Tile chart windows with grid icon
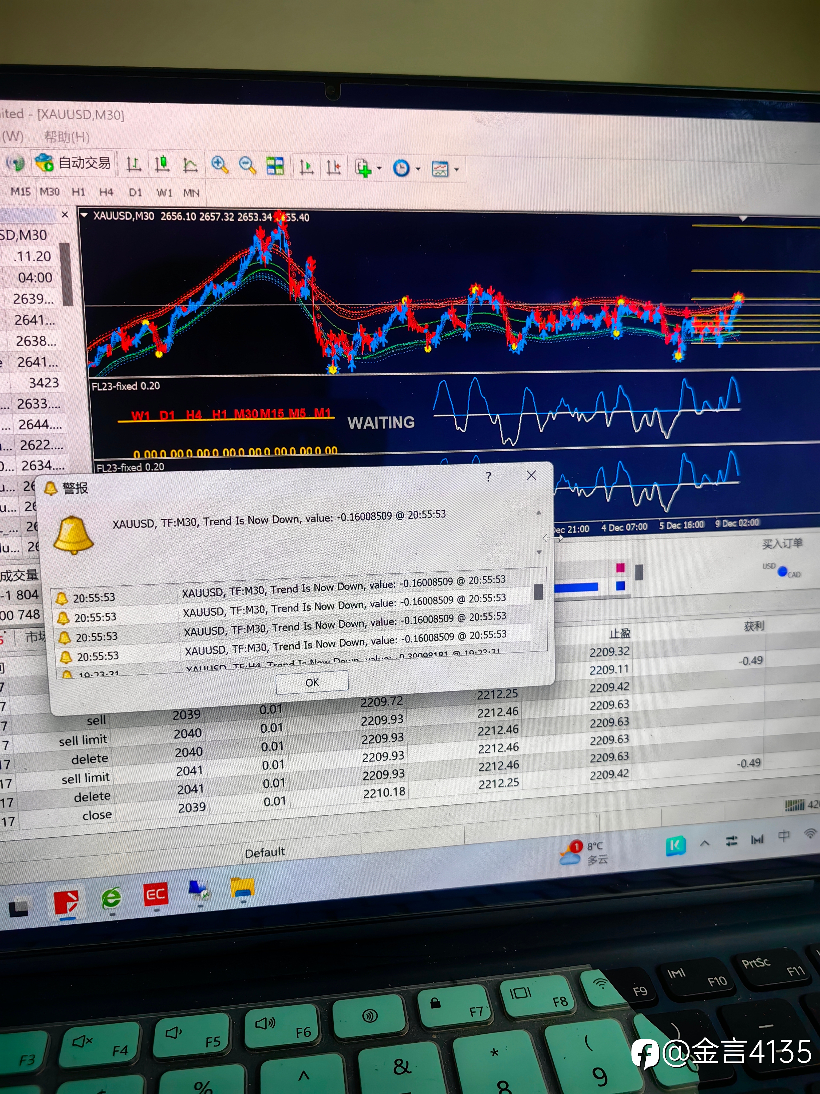The image size is (820, 1094). coord(275,166)
